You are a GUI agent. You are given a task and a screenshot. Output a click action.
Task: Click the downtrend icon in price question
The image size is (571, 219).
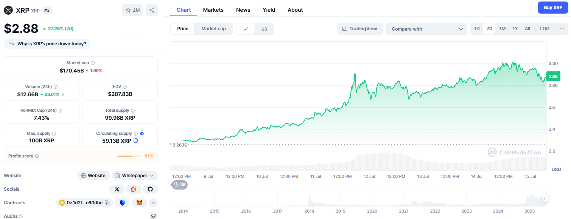tap(11, 44)
